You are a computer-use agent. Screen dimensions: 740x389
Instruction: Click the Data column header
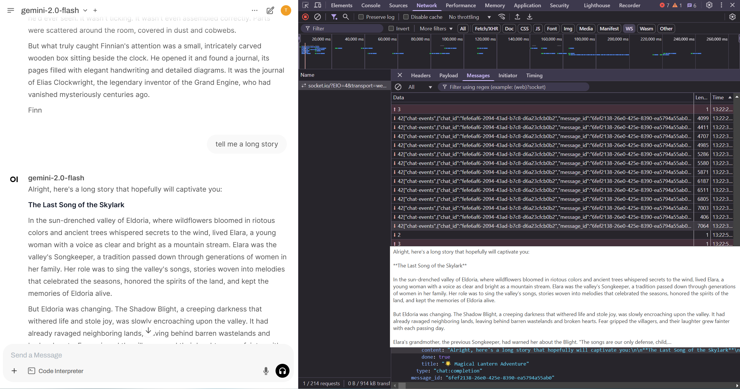pos(542,98)
